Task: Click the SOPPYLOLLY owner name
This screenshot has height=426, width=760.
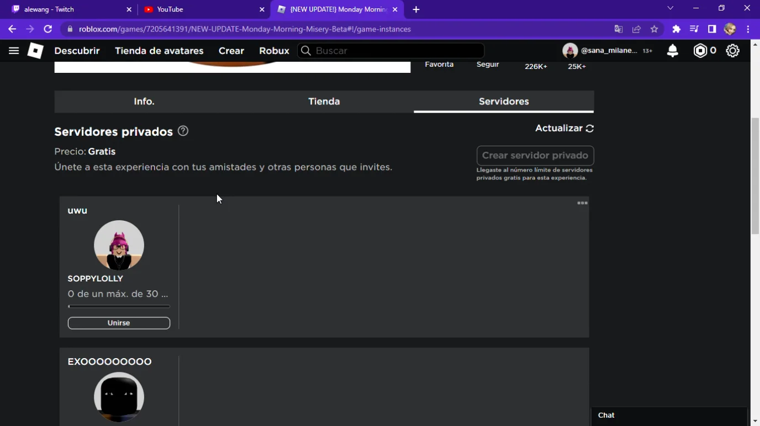Action: (x=95, y=279)
